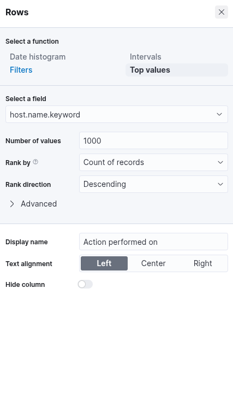Screen dimensions: 233x394
Task: Select the Top values function
Action: click(x=177, y=70)
